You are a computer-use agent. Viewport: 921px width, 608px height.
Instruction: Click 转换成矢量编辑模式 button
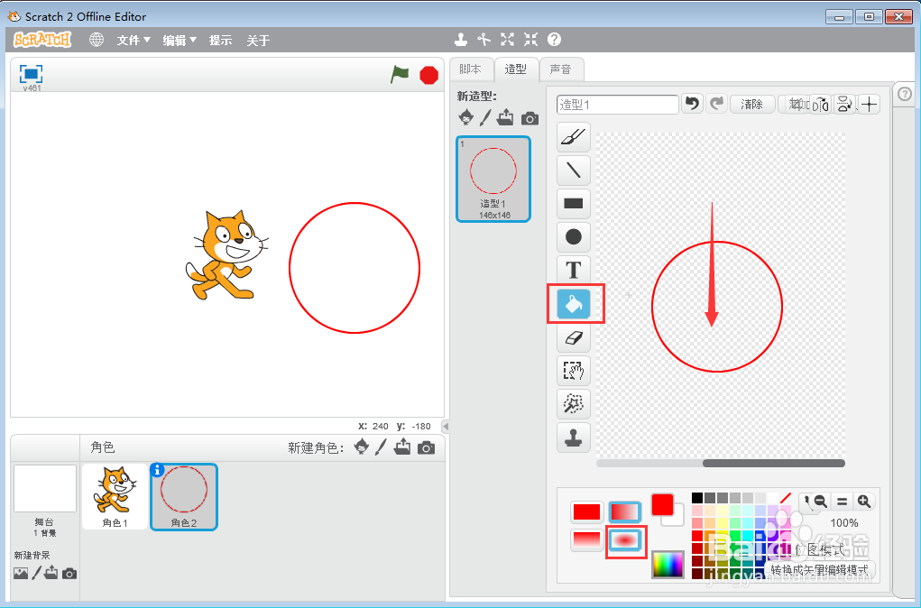(x=819, y=570)
